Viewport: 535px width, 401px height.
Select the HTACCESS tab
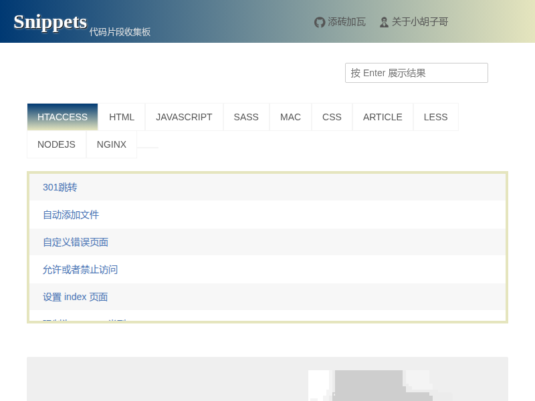click(x=62, y=117)
